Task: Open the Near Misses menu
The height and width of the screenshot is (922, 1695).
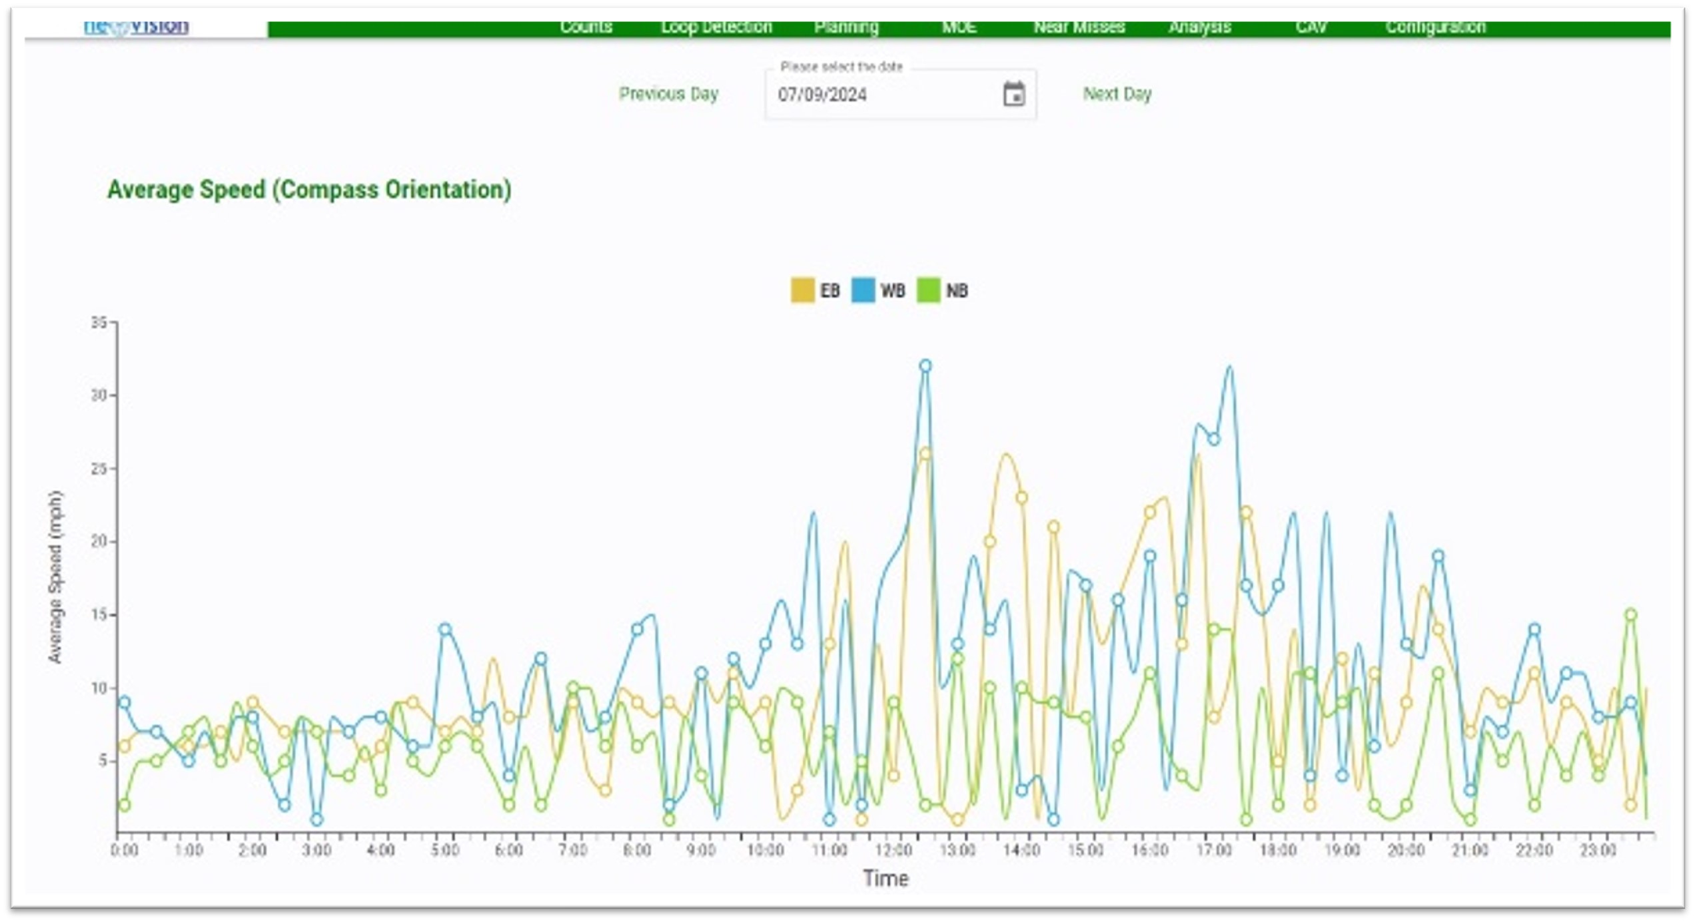Action: [x=1079, y=27]
